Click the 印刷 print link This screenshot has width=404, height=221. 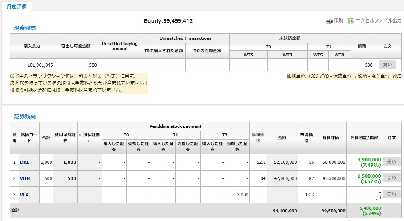coord(338,20)
